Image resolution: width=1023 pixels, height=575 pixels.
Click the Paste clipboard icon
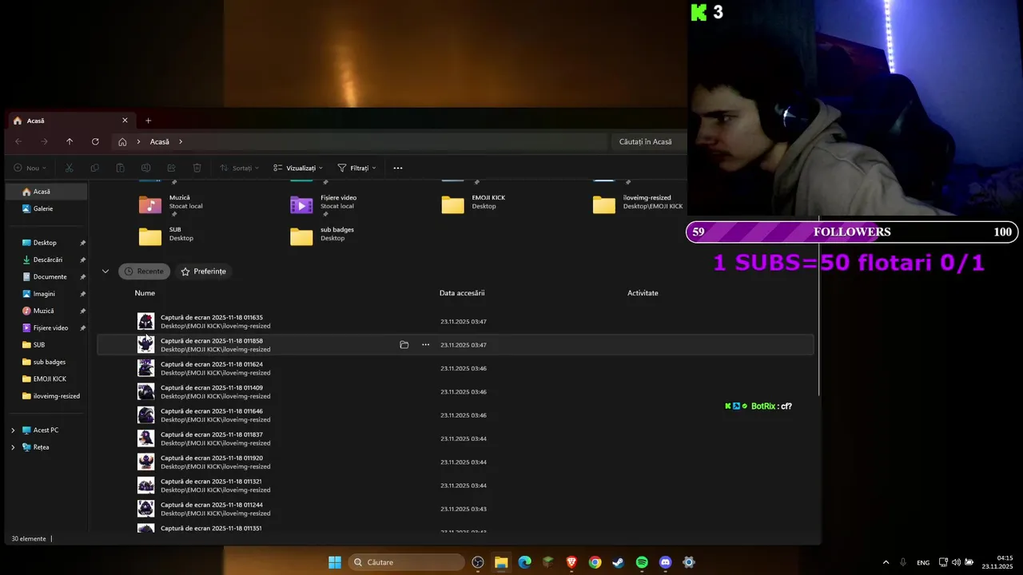click(121, 168)
